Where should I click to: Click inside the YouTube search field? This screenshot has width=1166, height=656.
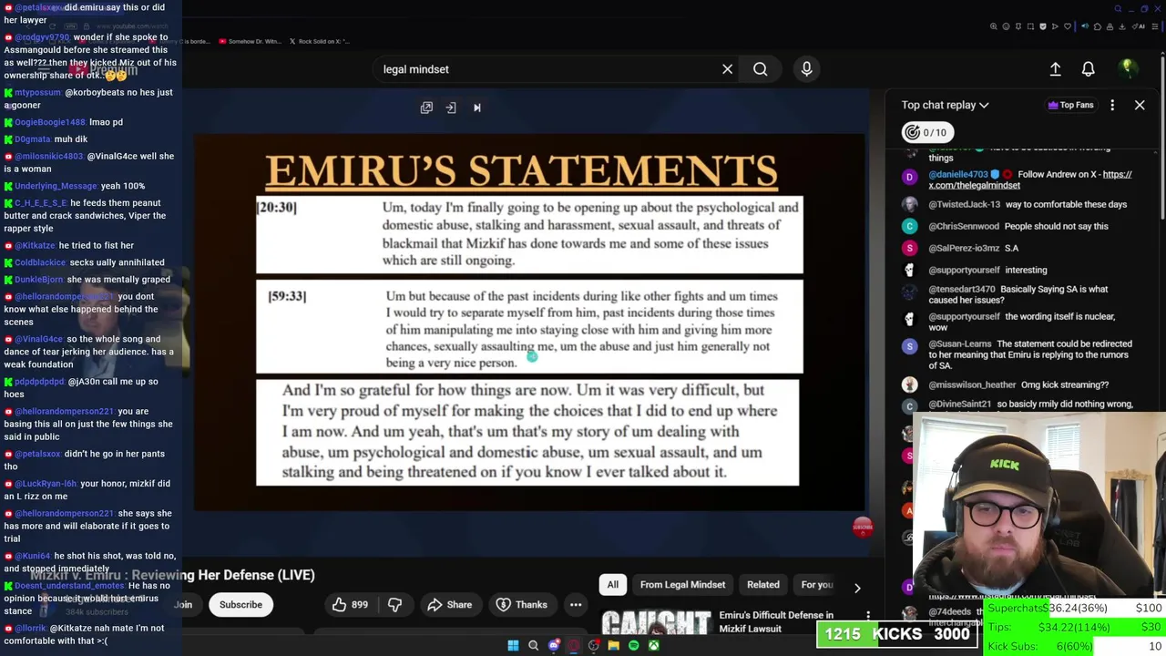point(547,69)
